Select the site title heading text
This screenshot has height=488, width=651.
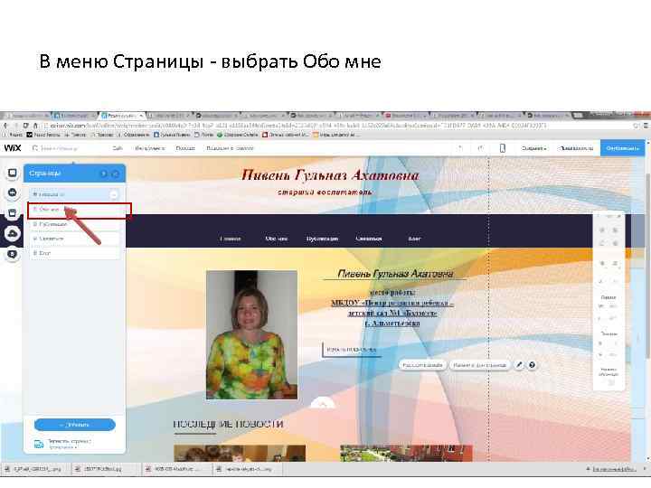pyautogui.click(x=330, y=175)
